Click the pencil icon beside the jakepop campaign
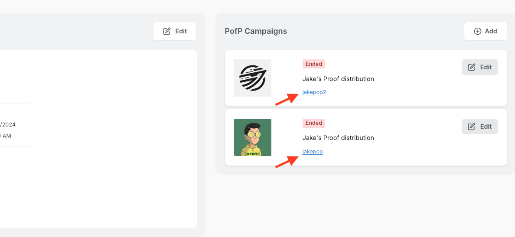The image size is (515, 237). 472,127
